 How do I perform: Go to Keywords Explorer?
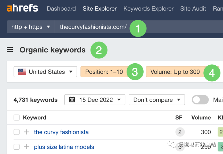point(148,9)
